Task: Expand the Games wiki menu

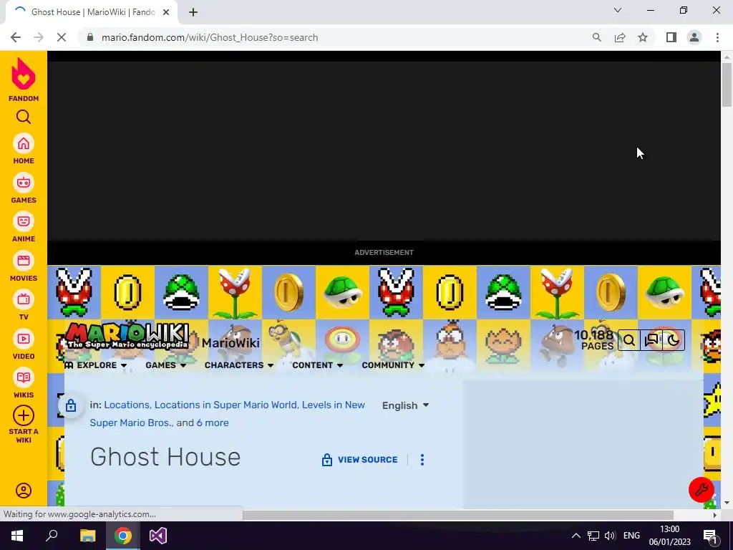Action: pyautogui.click(x=165, y=365)
